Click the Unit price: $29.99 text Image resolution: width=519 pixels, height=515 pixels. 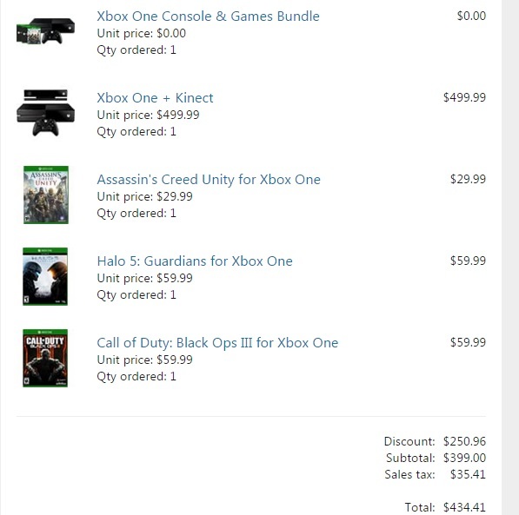click(144, 196)
